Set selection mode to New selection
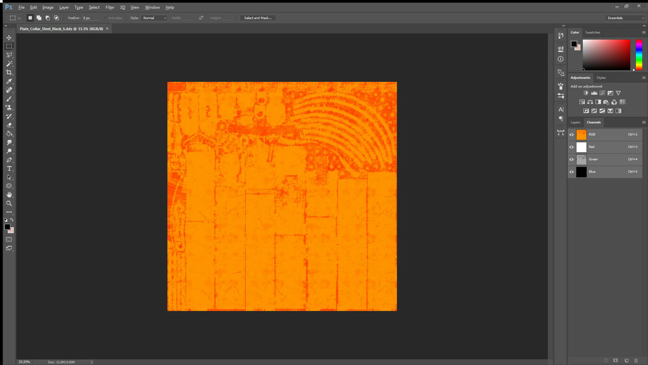The height and width of the screenshot is (365, 648). [30, 18]
